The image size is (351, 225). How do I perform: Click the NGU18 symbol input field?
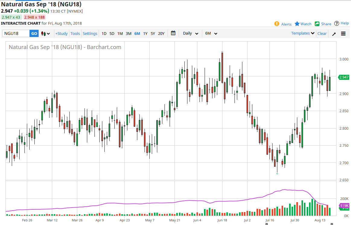click(x=16, y=33)
